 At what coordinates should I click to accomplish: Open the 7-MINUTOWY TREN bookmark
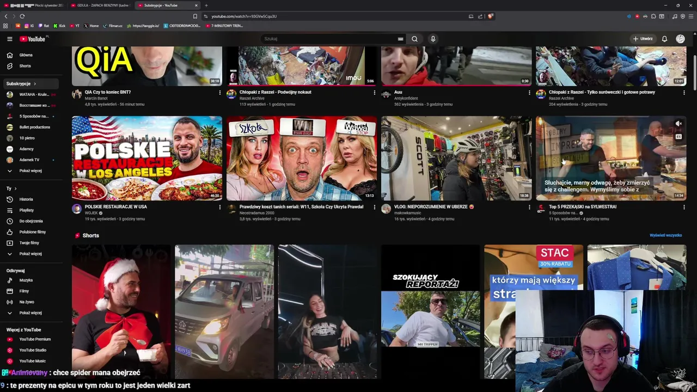point(224,26)
